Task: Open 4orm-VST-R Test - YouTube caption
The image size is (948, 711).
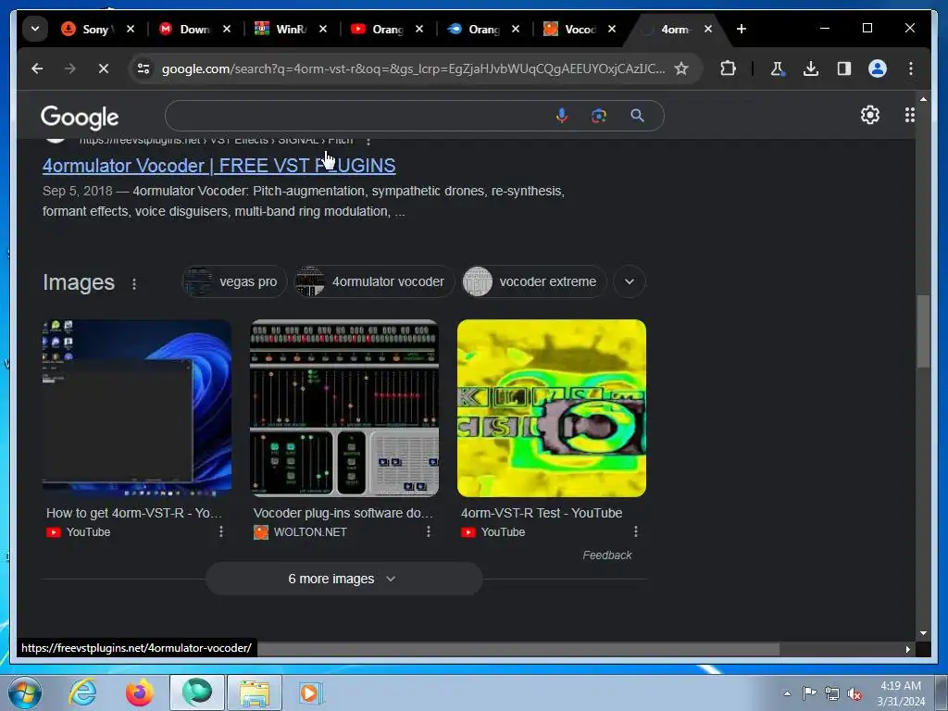Action: pyautogui.click(x=541, y=513)
